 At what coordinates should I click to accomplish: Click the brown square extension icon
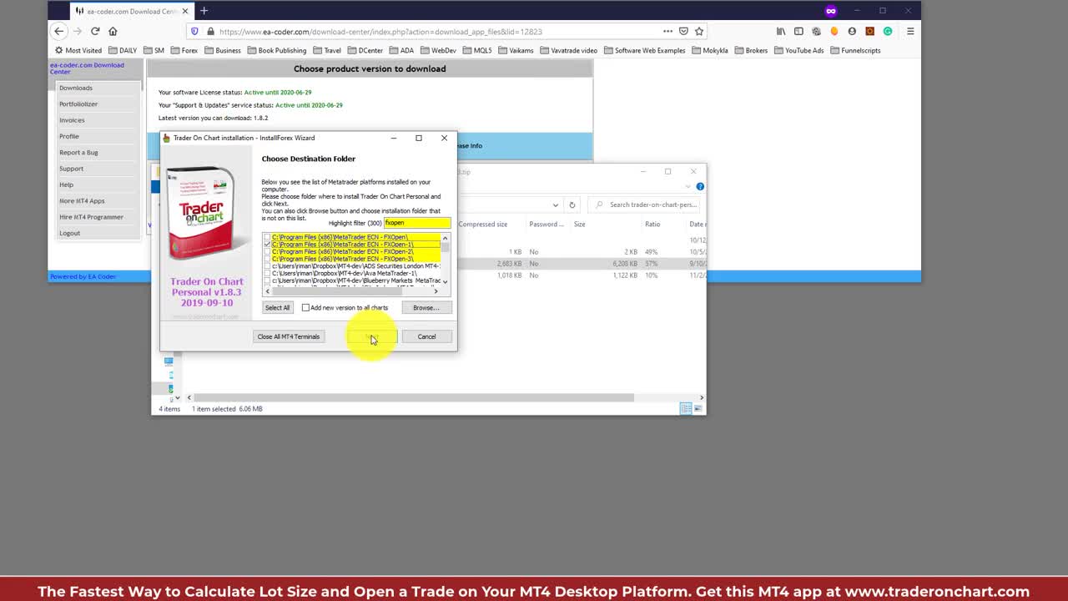[x=869, y=31]
